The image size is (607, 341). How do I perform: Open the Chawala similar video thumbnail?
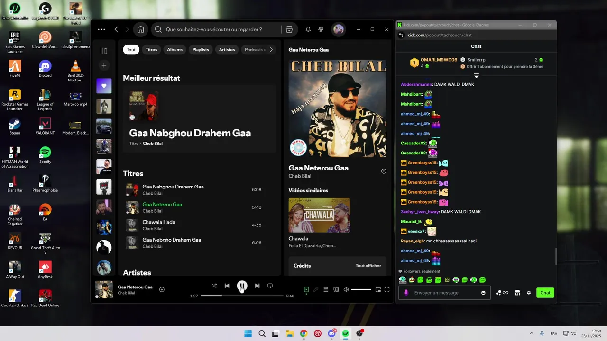click(x=319, y=215)
